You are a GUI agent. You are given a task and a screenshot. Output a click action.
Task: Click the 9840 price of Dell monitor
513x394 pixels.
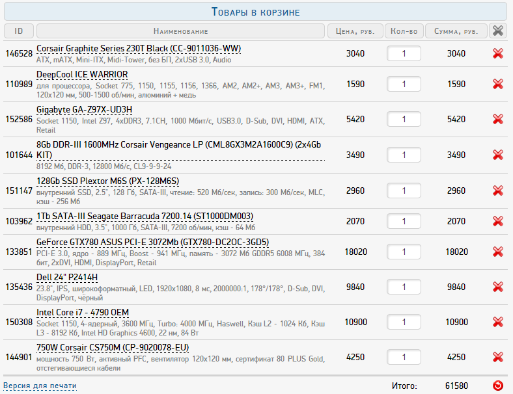[x=355, y=287]
